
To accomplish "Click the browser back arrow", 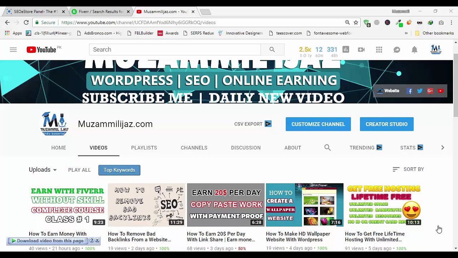I will pyautogui.click(x=8, y=22).
